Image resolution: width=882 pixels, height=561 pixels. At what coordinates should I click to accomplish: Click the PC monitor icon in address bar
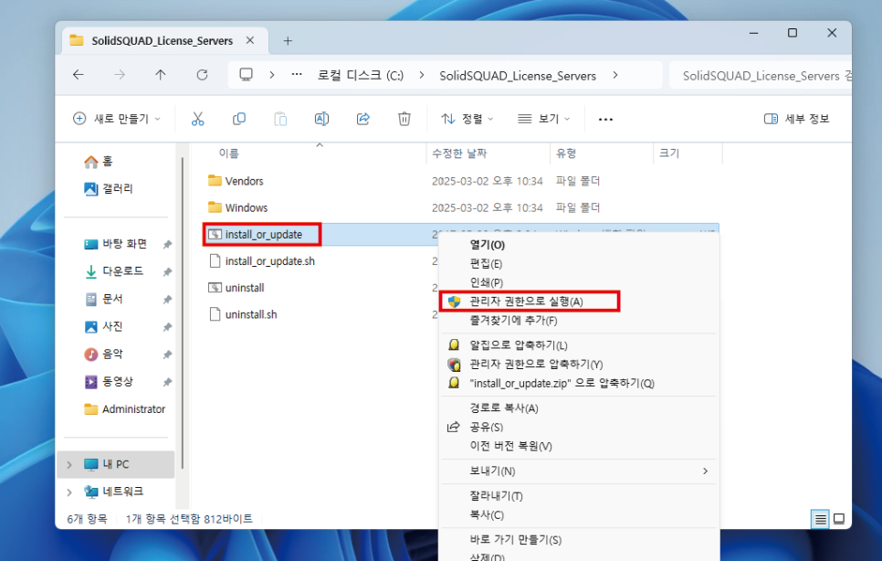tap(246, 75)
